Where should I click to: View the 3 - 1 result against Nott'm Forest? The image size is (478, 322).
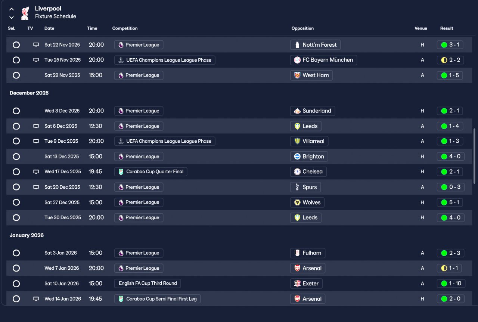click(x=450, y=45)
